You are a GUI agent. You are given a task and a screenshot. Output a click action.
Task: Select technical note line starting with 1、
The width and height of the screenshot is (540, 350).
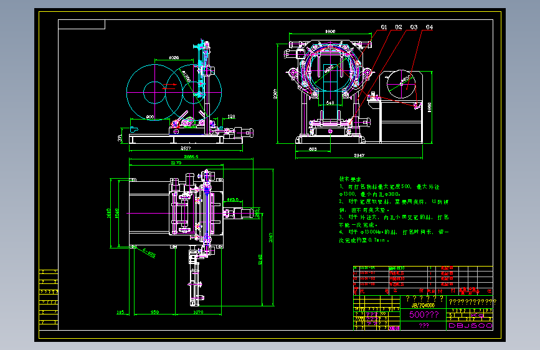(x=389, y=187)
